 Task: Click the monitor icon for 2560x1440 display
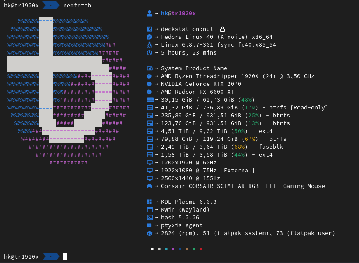tap(150, 178)
